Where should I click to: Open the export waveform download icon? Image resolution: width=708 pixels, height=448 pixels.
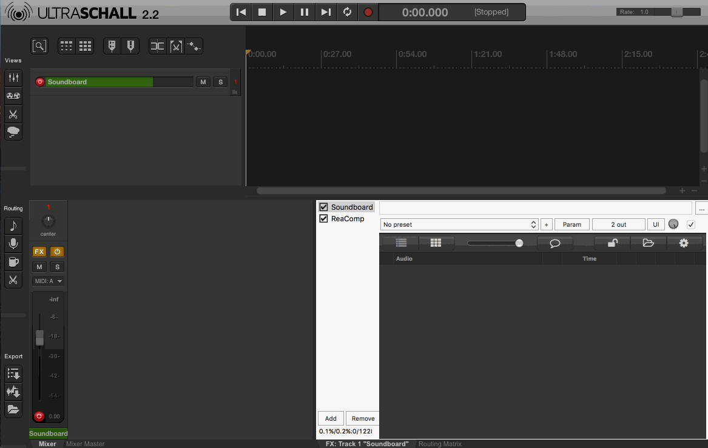(13, 392)
